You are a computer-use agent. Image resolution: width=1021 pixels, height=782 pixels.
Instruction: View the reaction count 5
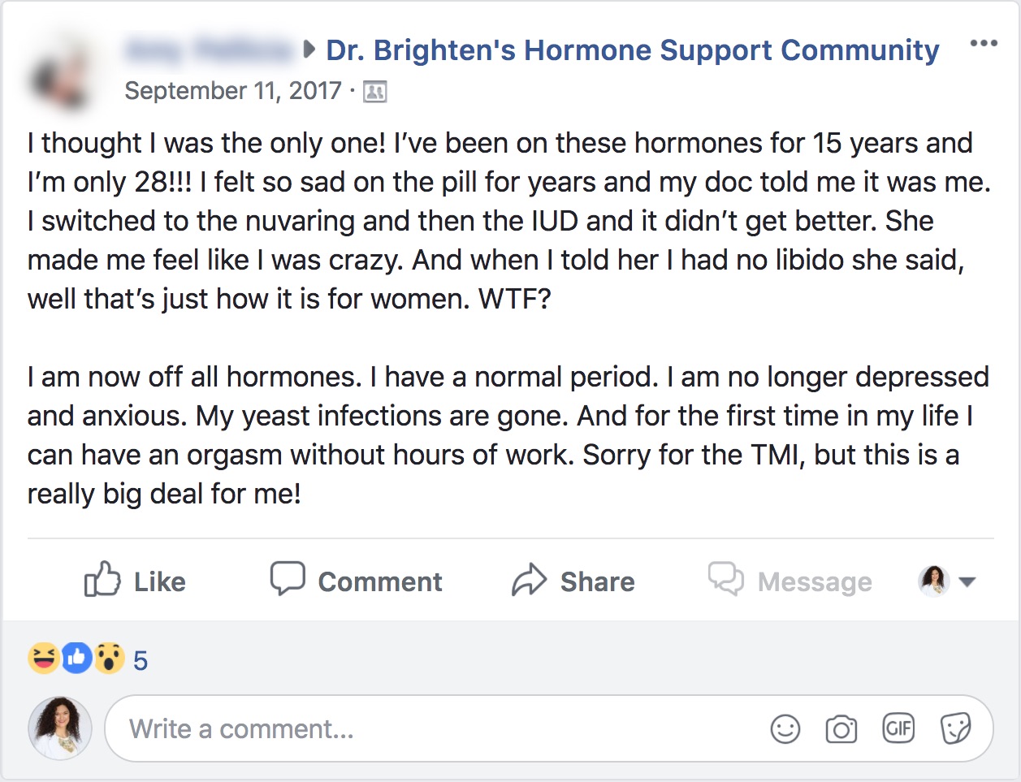pyautogui.click(x=141, y=661)
